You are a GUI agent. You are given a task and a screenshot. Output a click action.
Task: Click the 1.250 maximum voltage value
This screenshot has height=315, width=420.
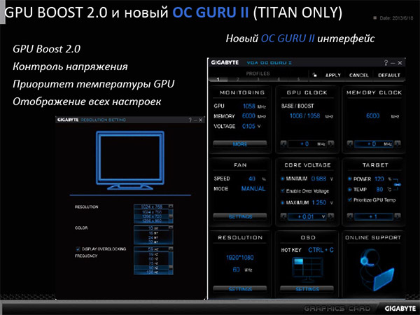pos(319,202)
